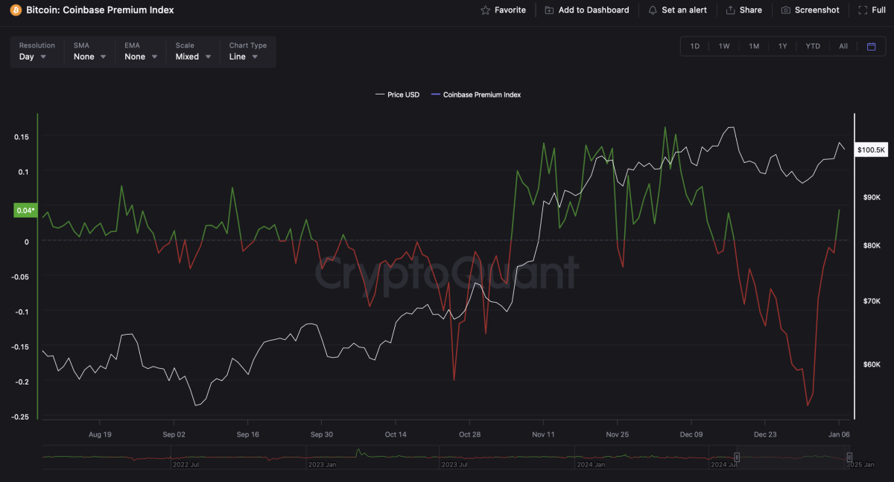This screenshot has height=482, width=894.
Task: Open the Scale Mixed dropdown
Action: click(192, 51)
